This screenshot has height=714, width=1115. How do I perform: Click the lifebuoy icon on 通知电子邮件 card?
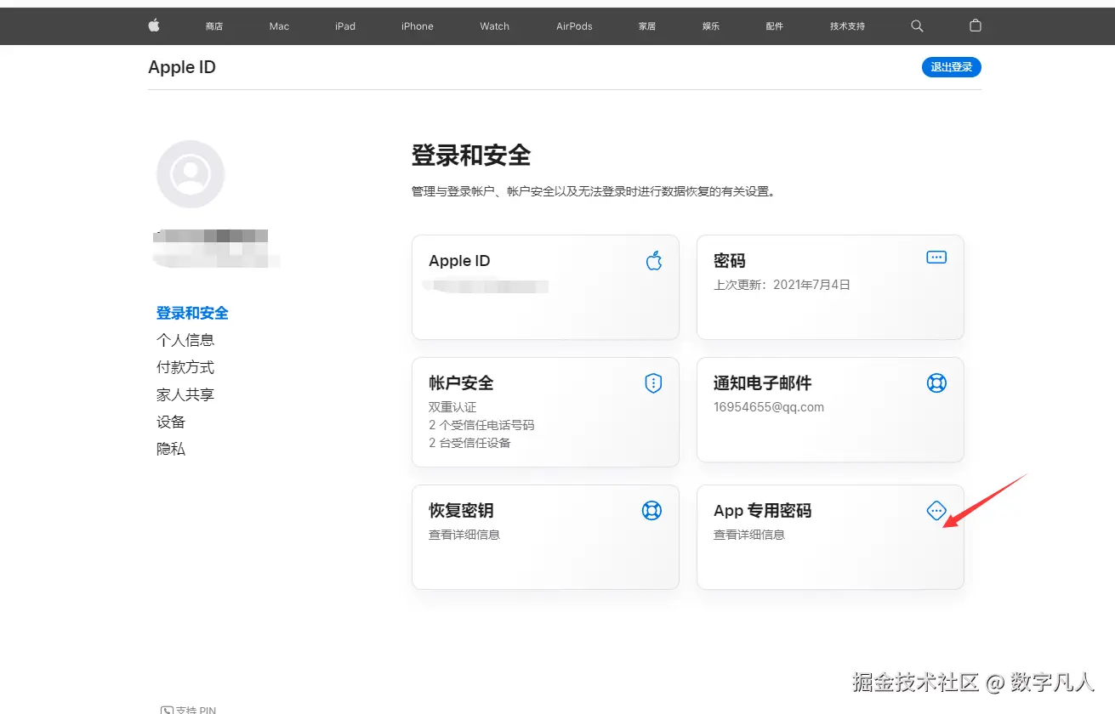click(936, 383)
